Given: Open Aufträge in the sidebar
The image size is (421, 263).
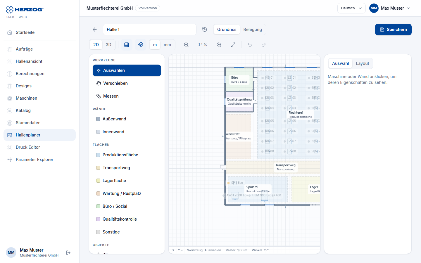Looking at the screenshot, I should pyautogui.click(x=39, y=49).
